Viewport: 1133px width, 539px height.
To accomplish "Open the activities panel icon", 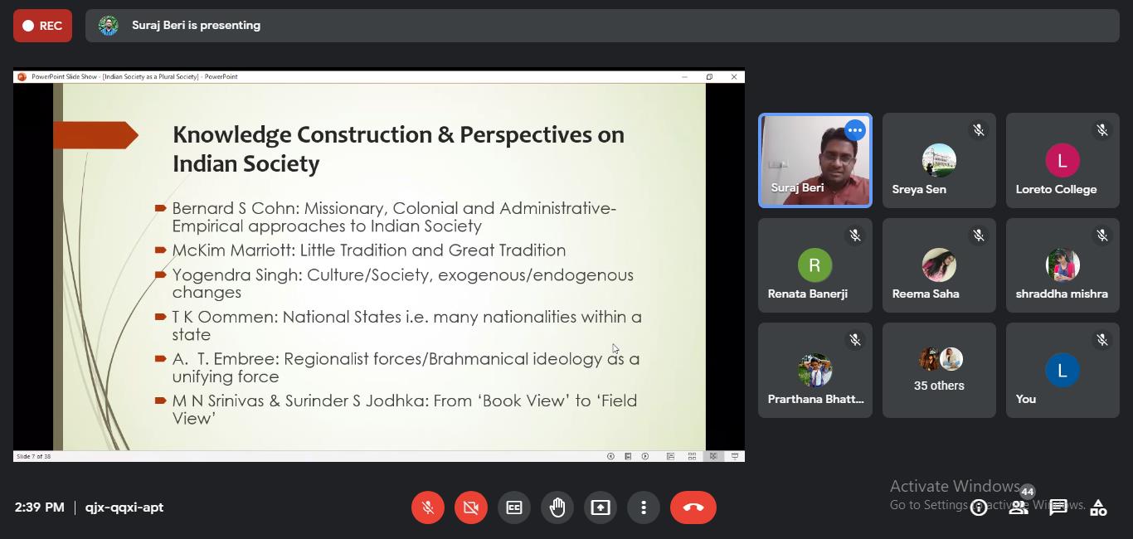I will (1098, 507).
